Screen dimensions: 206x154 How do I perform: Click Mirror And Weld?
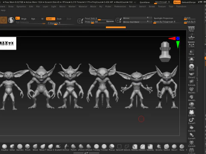[137, 22]
